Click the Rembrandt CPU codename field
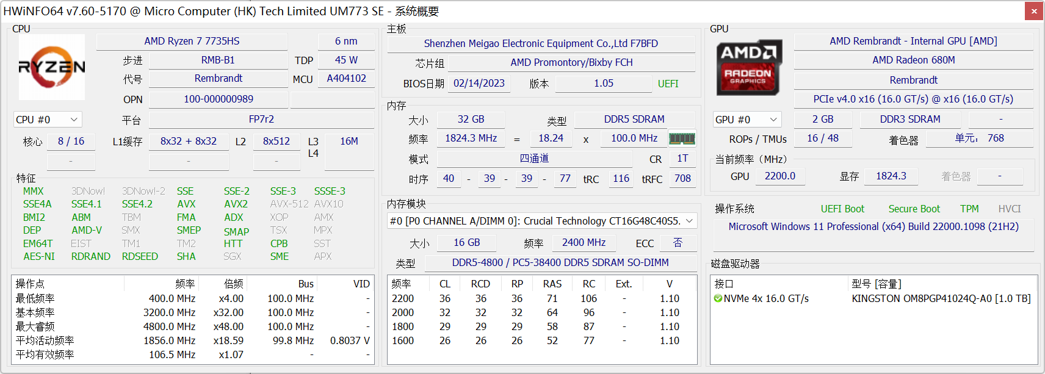 point(218,78)
